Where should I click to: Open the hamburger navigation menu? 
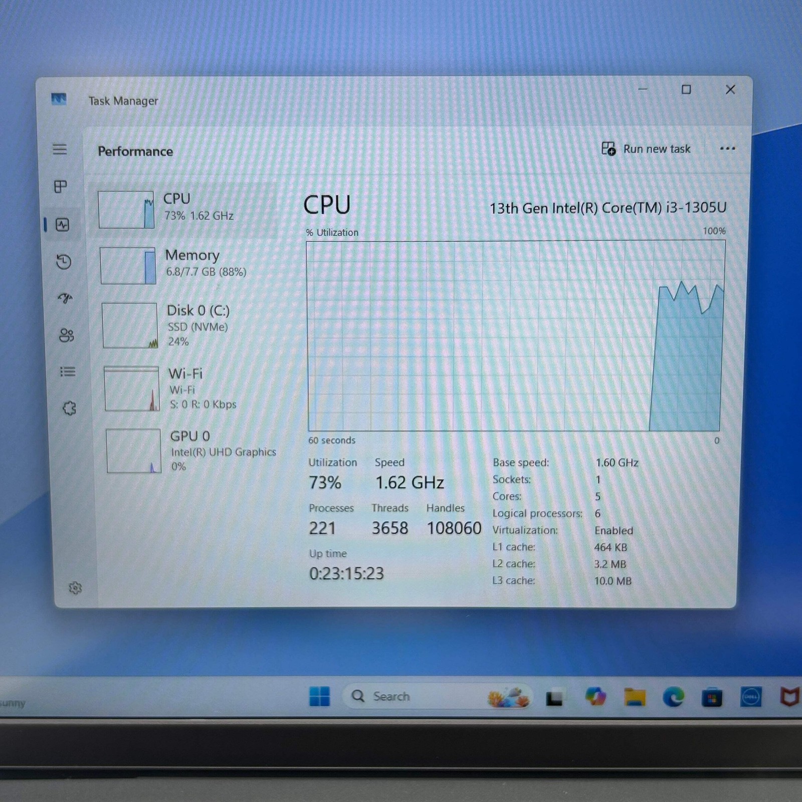[x=60, y=149]
